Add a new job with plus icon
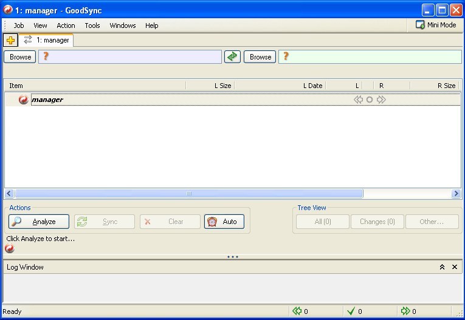 (x=10, y=40)
